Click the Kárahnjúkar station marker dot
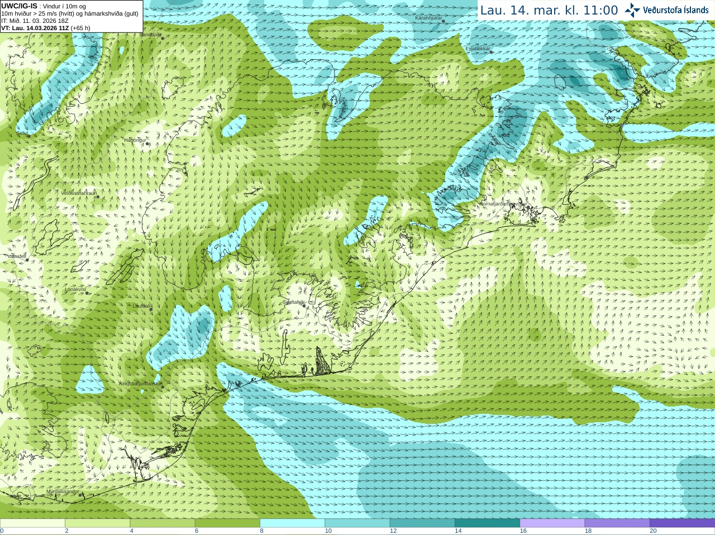715x535 pixels. pos(445,21)
